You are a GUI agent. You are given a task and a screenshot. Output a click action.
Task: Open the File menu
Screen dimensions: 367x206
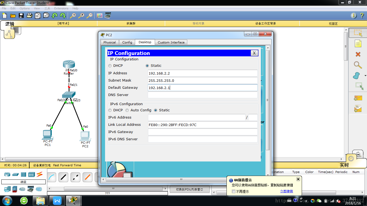(4, 8)
